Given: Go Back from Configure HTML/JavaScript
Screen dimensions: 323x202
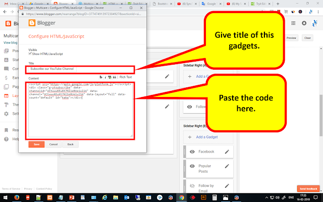Looking at the screenshot, I should coord(71,144).
